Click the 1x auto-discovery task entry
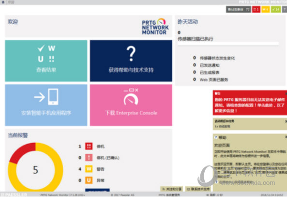Image resolution: width=287 pixels, height=197 pixels. tap(222, 126)
